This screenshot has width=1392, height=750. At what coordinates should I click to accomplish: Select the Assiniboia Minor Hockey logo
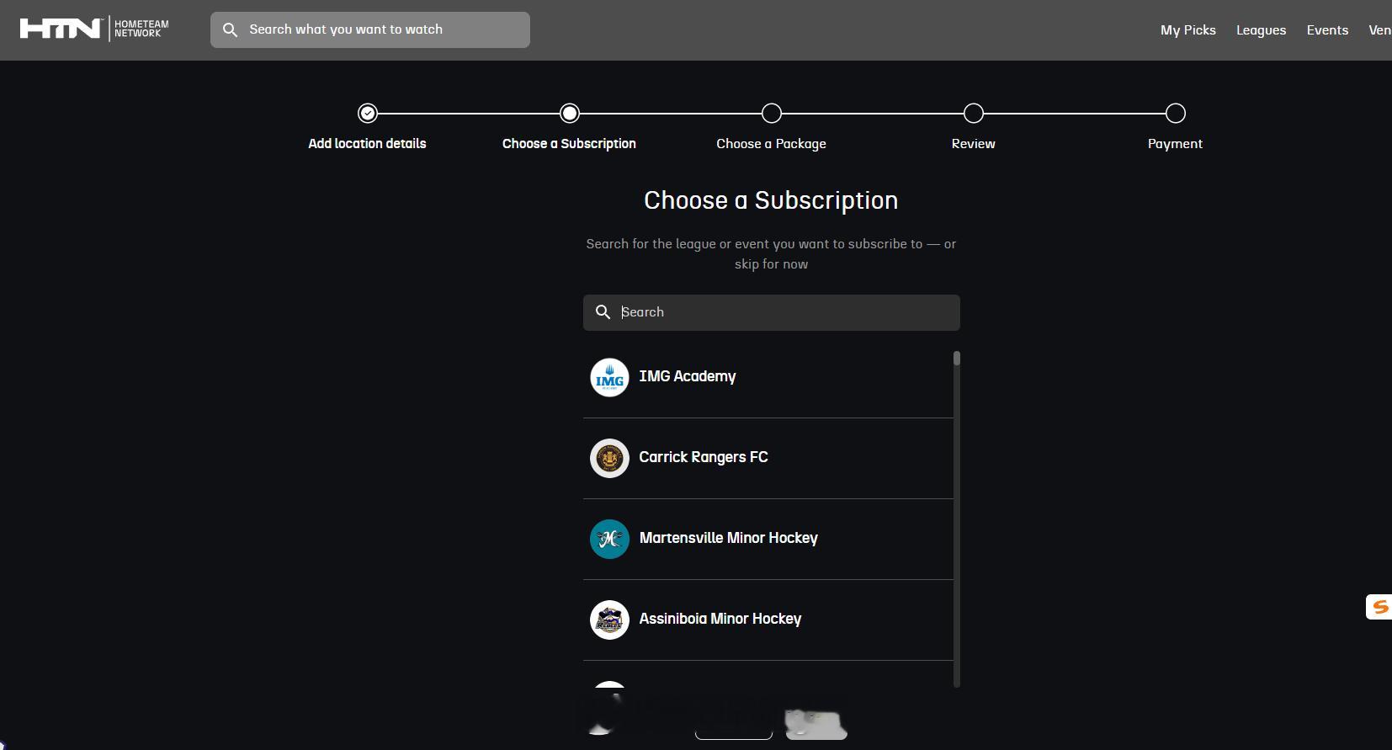[609, 620]
